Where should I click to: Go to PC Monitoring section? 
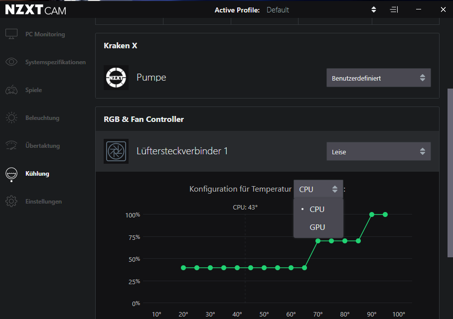click(x=45, y=34)
